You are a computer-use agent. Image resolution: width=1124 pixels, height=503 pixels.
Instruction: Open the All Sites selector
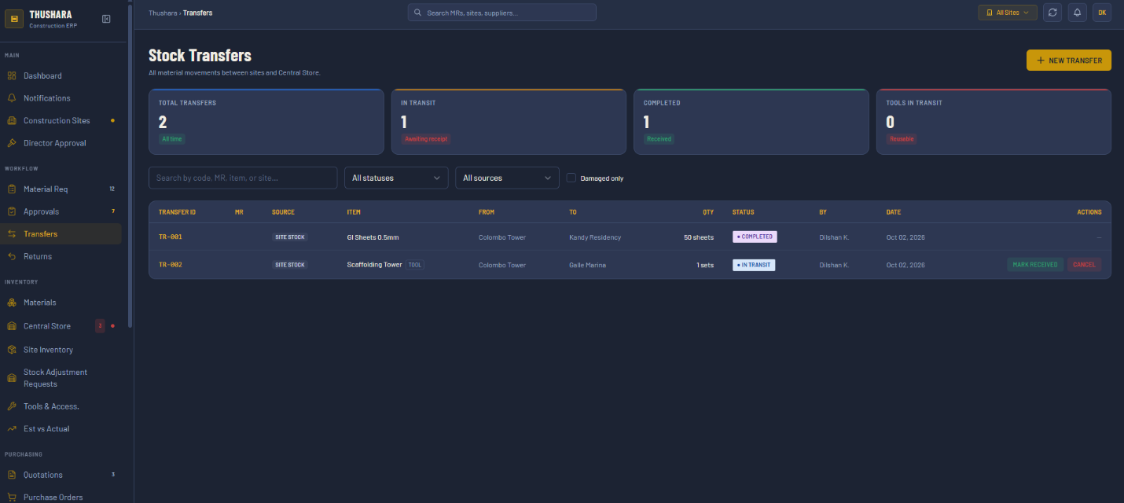pos(1008,13)
